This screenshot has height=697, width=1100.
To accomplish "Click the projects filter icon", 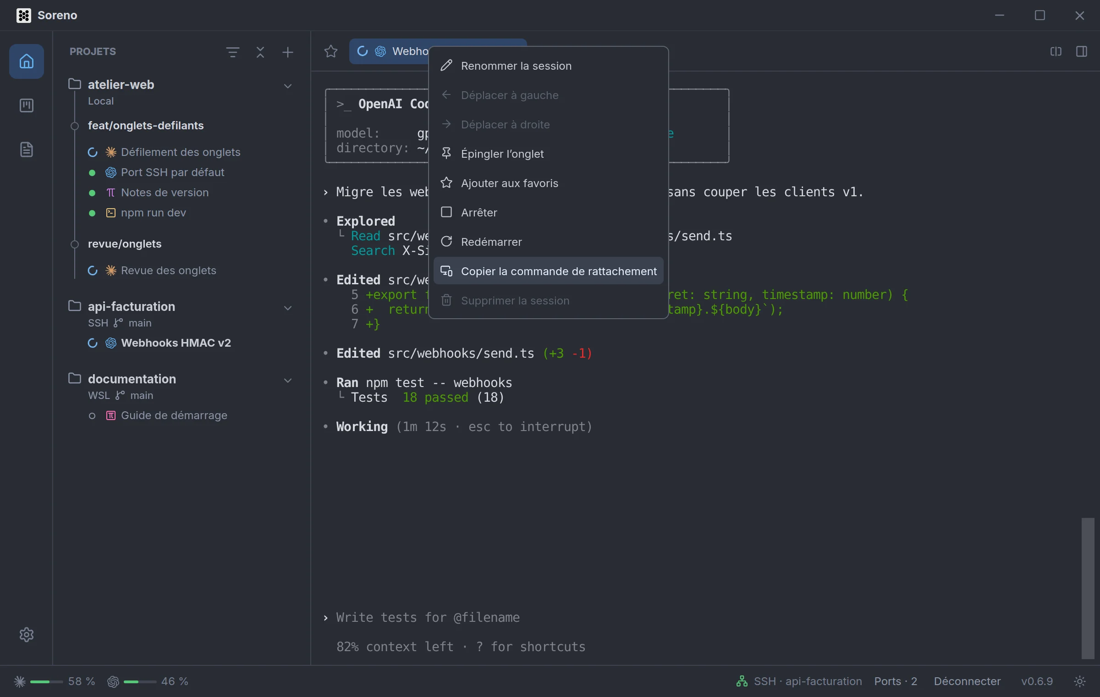I will [x=233, y=52].
